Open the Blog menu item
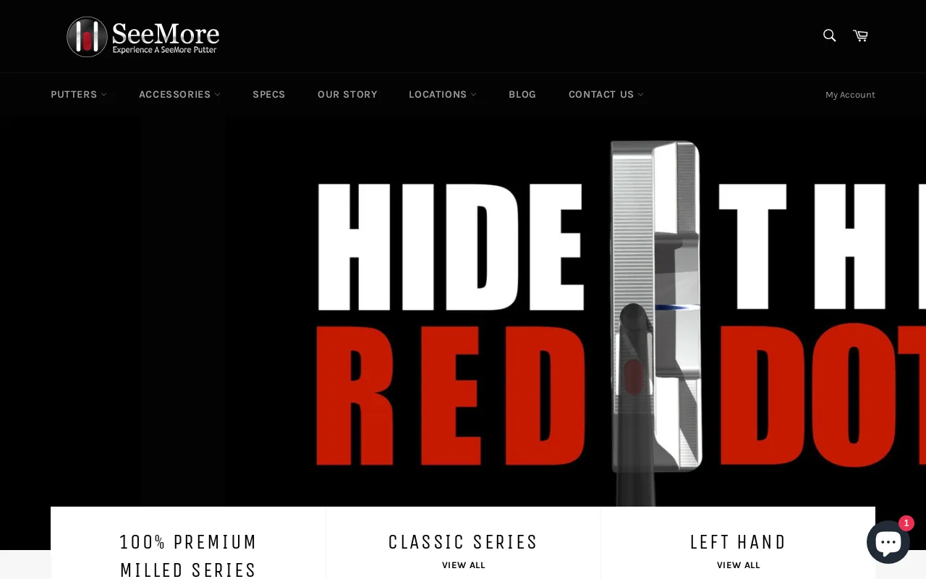The image size is (926, 579). [522, 95]
